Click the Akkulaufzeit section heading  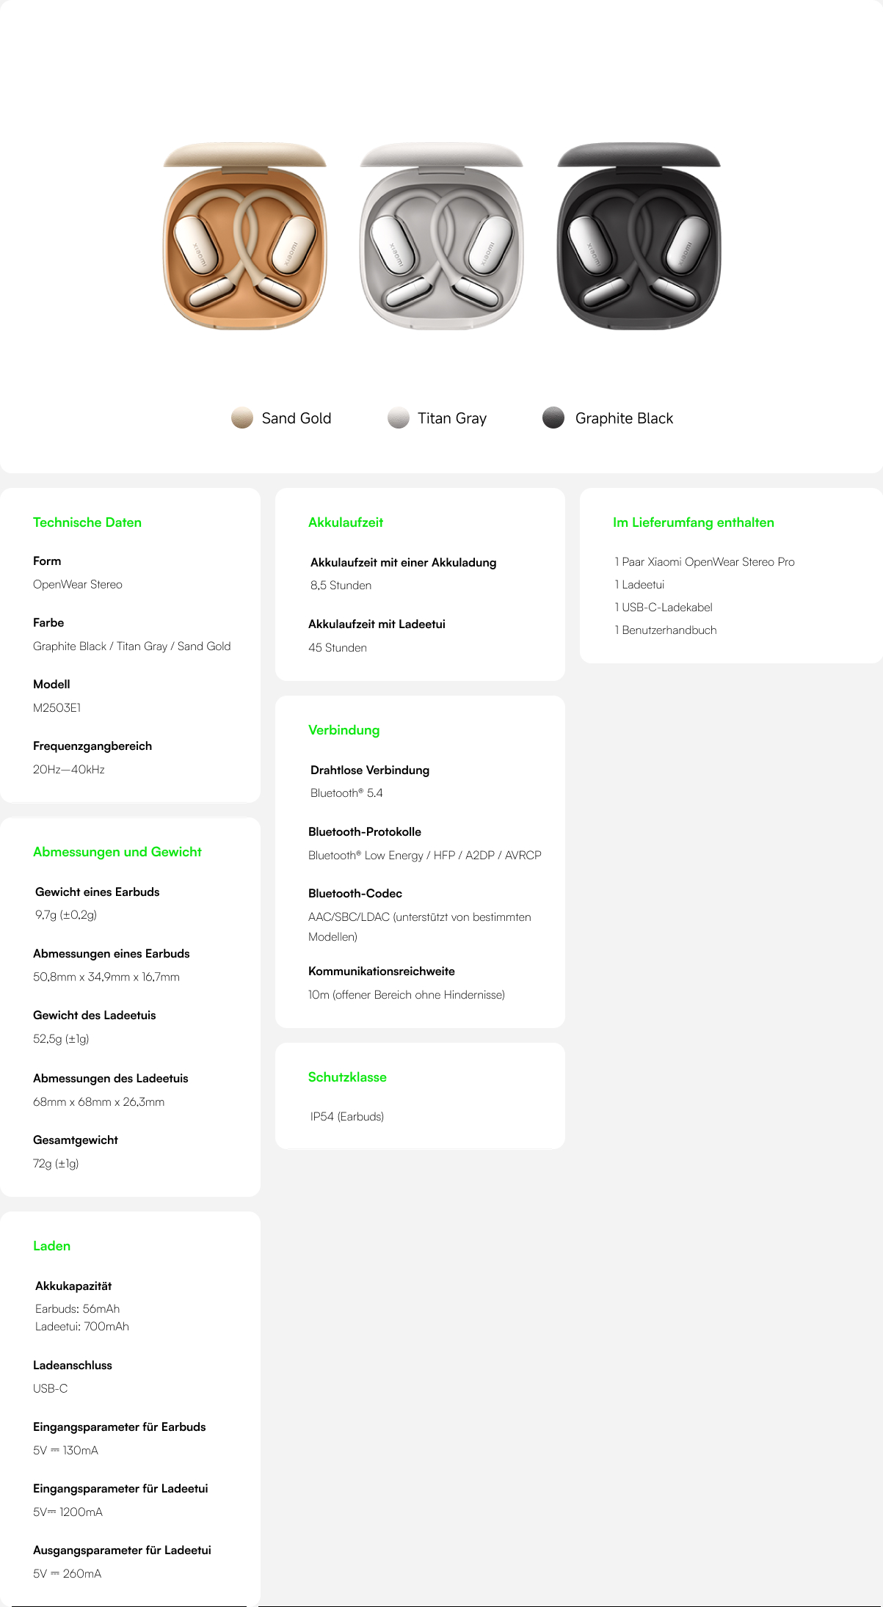tap(346, 522)
